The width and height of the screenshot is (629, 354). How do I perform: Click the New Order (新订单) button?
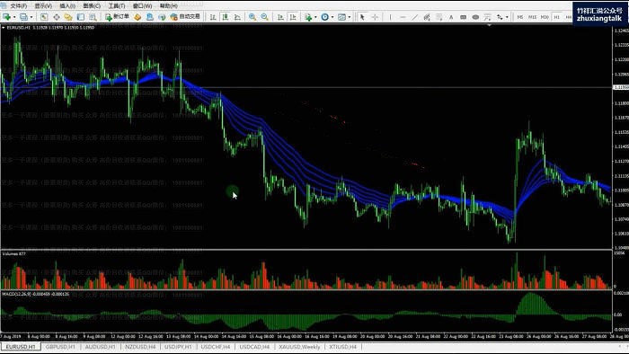[117, 17]
